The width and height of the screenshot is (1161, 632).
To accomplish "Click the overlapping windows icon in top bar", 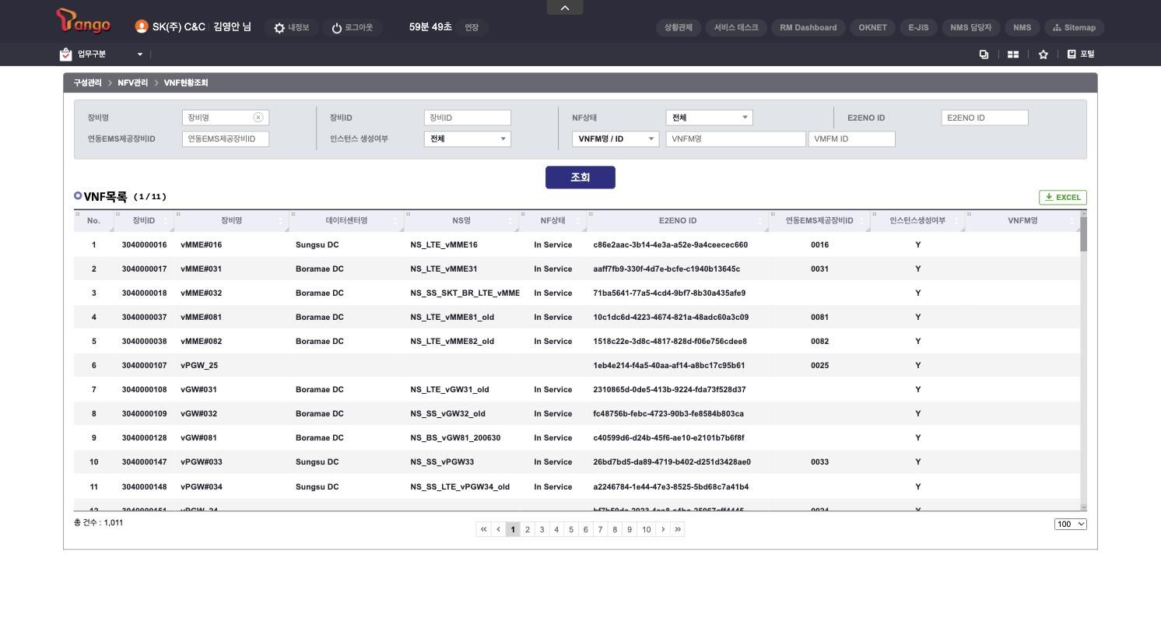I will click(x=984, y=54).
